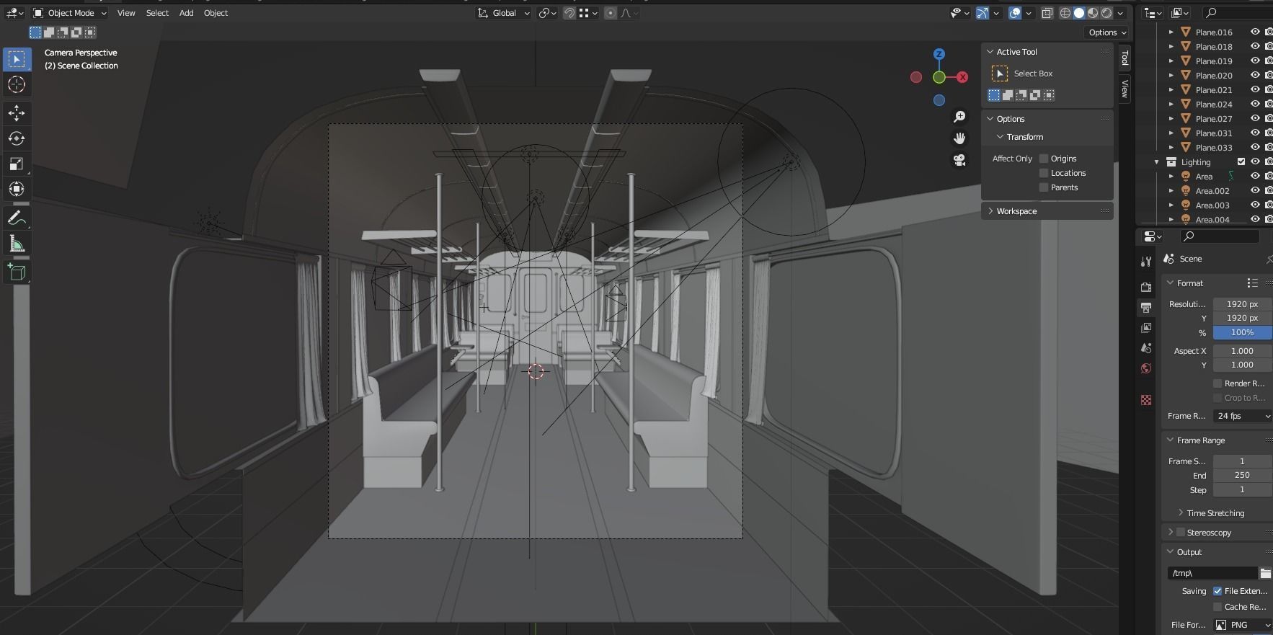Screen dimensions: 1273x635
Task: Hide Area.002 light with eye icon
Action: 1255,191
